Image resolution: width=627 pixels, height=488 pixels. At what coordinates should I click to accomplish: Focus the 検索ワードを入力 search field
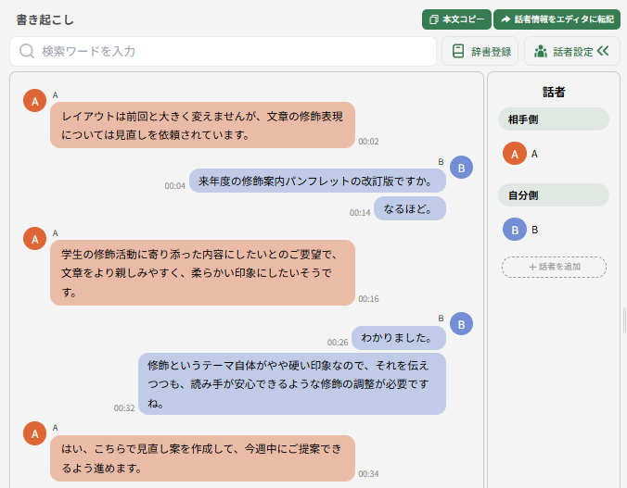pyautogui.click(x=223, y=52)
